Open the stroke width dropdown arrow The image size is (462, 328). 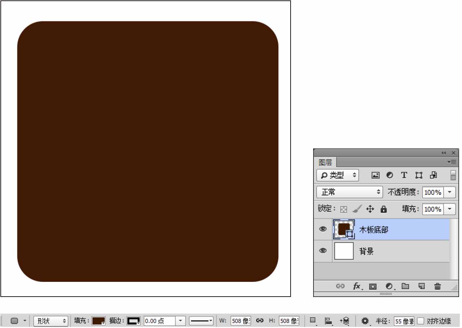click(180, 321)
